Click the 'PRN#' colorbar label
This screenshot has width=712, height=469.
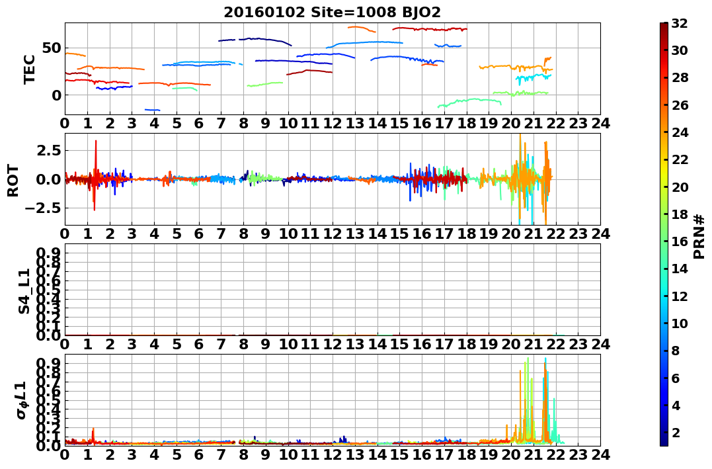point(699,237)
